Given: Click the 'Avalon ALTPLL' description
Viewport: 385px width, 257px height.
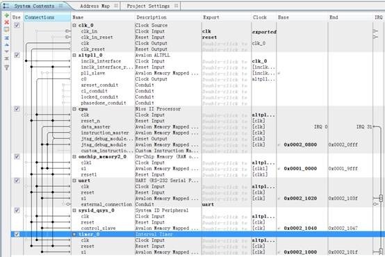Looking at the screenshot, I should (152, 56).
